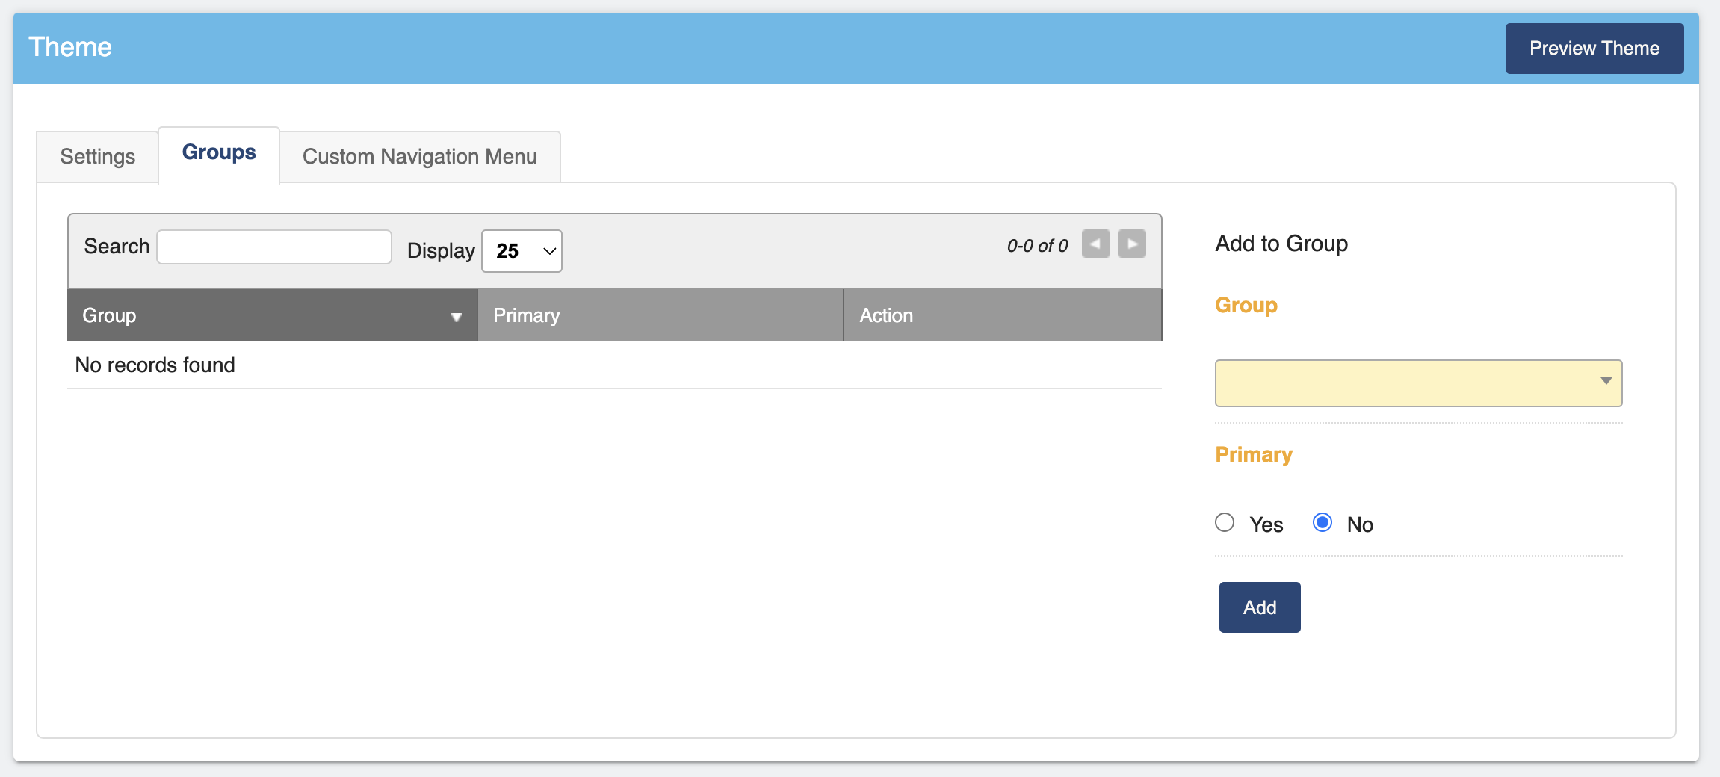Sort by Group column arrow
This screenshot has height=777, width=1720.
(456, 317)
